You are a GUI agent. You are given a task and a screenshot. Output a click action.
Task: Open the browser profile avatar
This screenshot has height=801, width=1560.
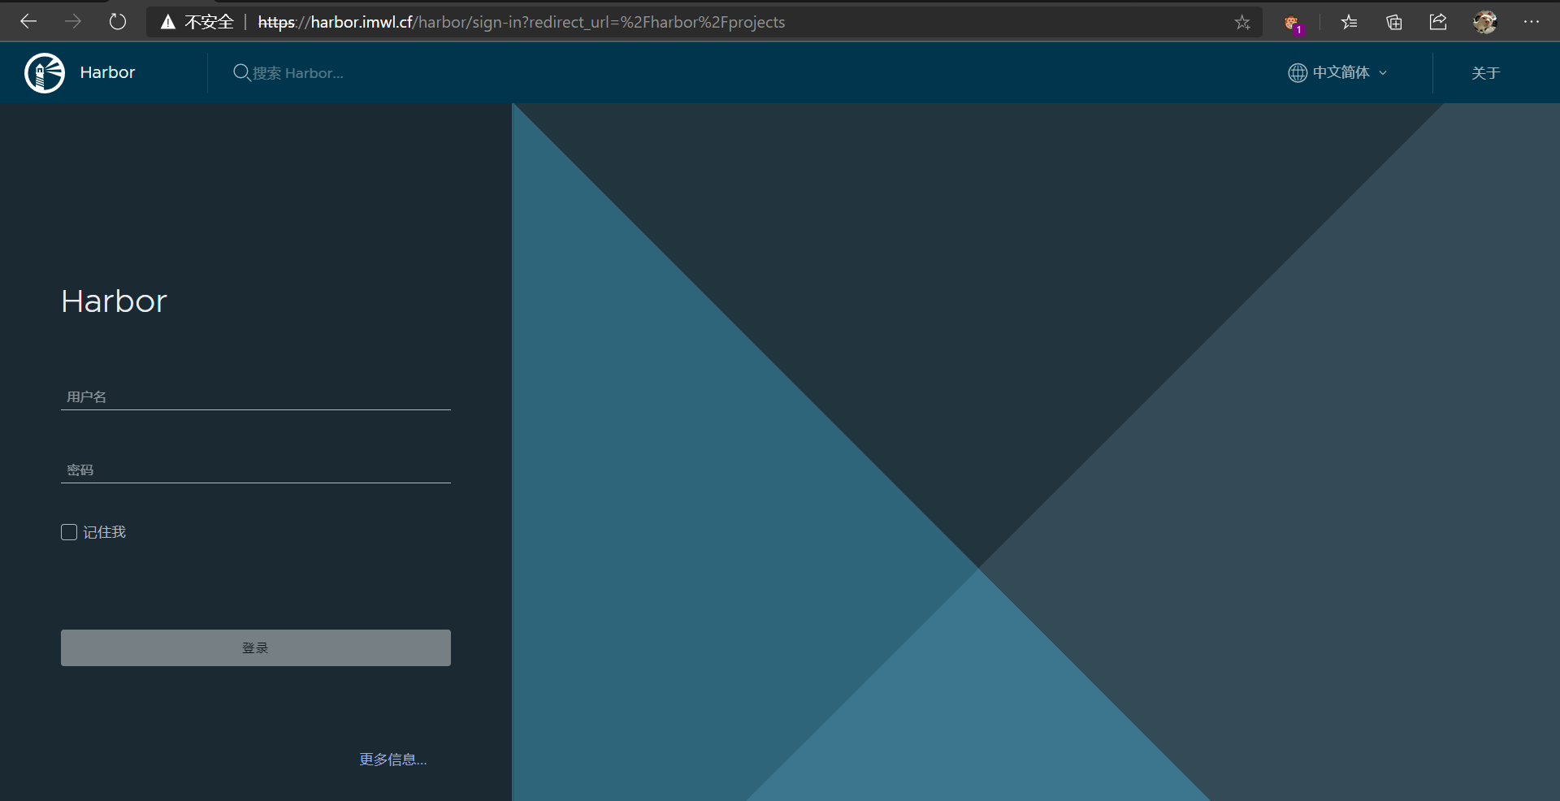(x=1484, y=22)
